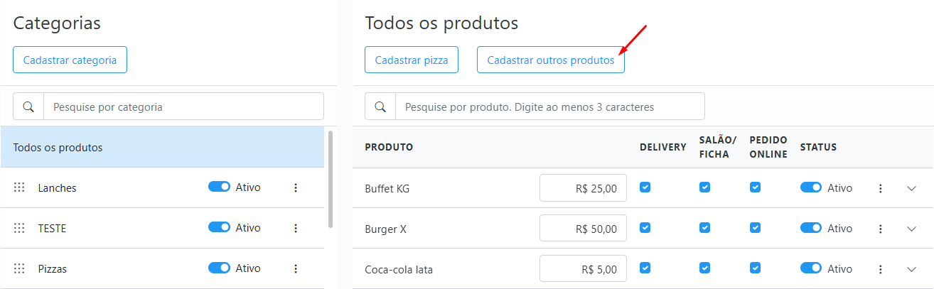This screenshot has width=934, height=289.
Task: Select the Todos os produtos category
Action: point(162,148)
